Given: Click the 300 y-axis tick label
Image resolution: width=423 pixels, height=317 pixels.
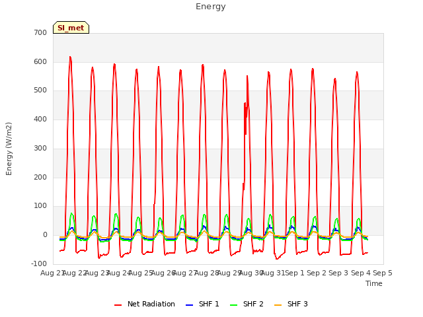Looking at the screenshot, I should point(40,149).
